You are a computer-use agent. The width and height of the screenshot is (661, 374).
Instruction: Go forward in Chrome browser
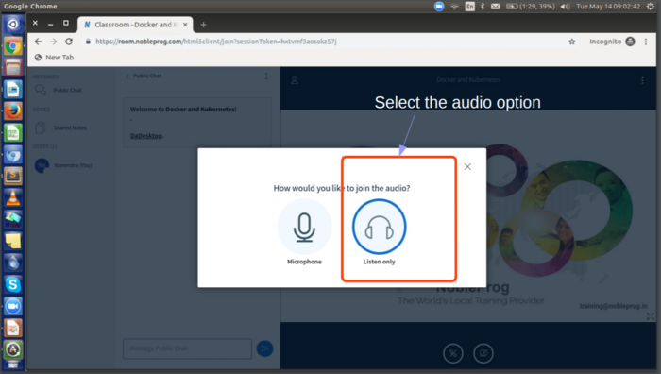[53, 42]
